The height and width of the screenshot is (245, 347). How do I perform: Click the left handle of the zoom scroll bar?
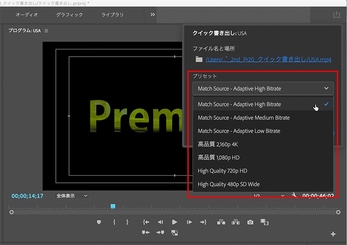pyautogui.click(x=11, y=212)
